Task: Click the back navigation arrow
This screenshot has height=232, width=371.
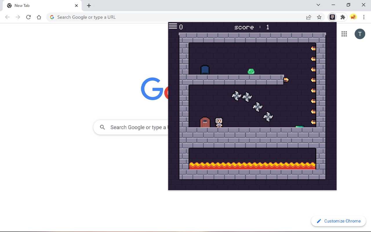Action: tap(8, 17)
